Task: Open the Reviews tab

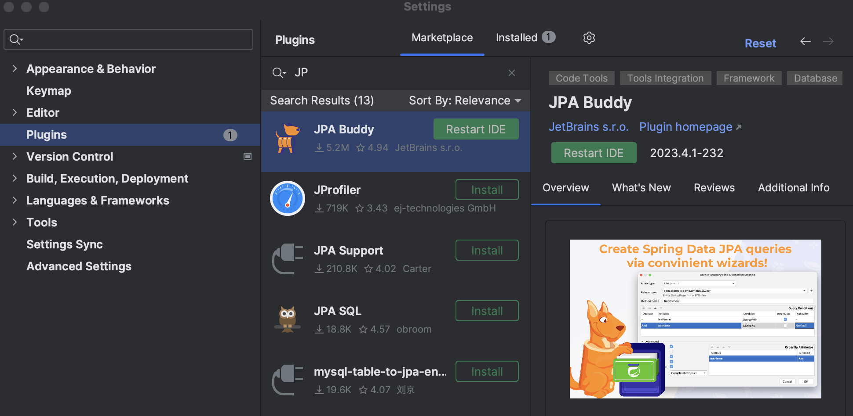Action: point(714,188)
